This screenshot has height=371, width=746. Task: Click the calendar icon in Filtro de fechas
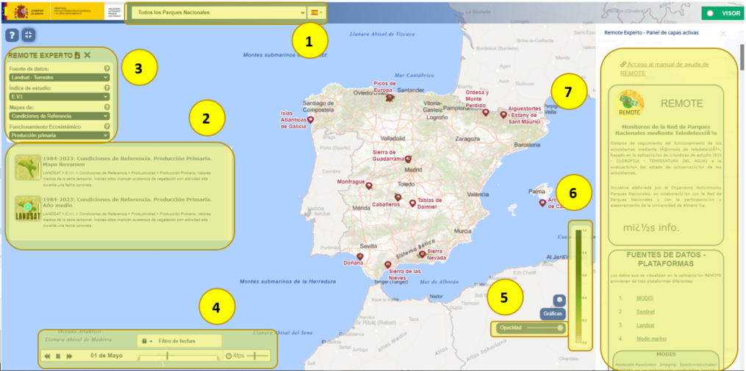coord(143,341)
